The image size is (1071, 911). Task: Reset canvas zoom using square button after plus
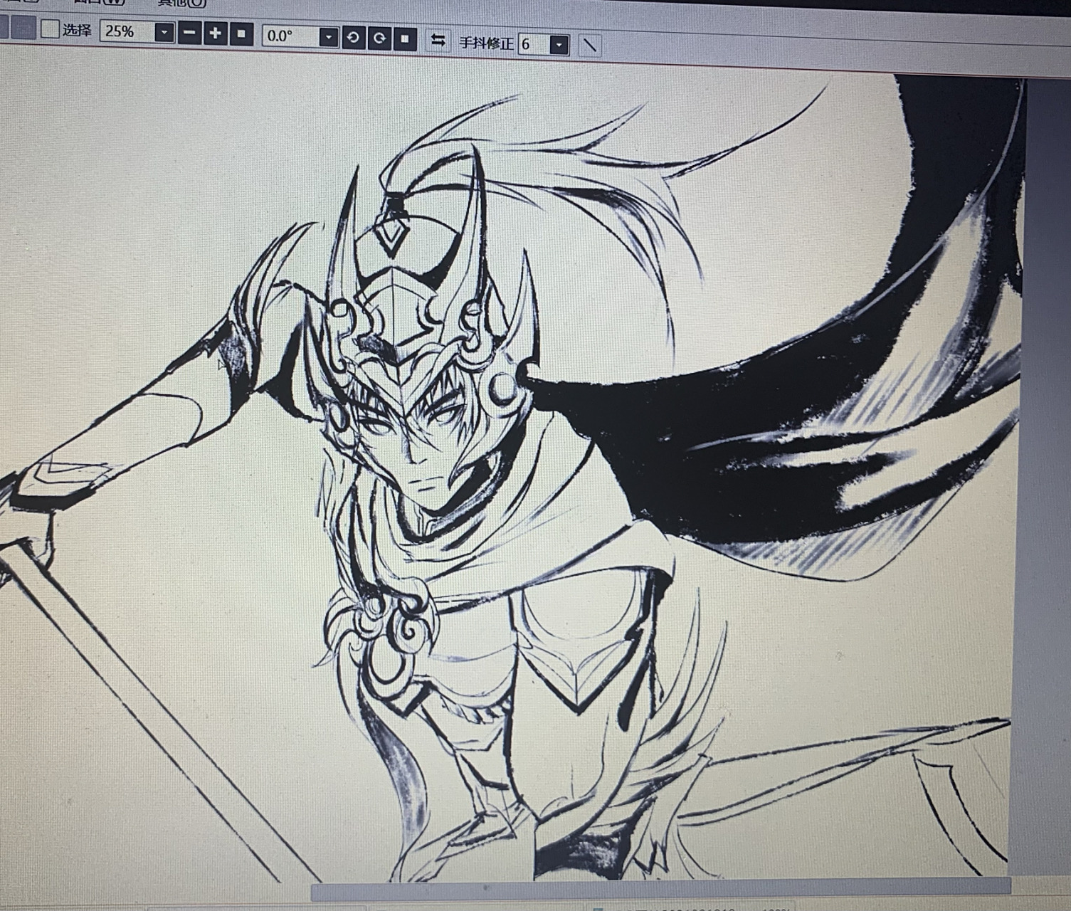[242, 33]
